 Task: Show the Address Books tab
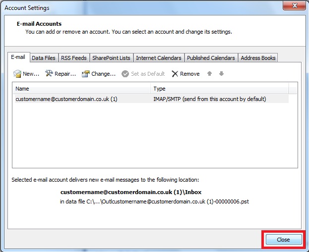point(258,58)
